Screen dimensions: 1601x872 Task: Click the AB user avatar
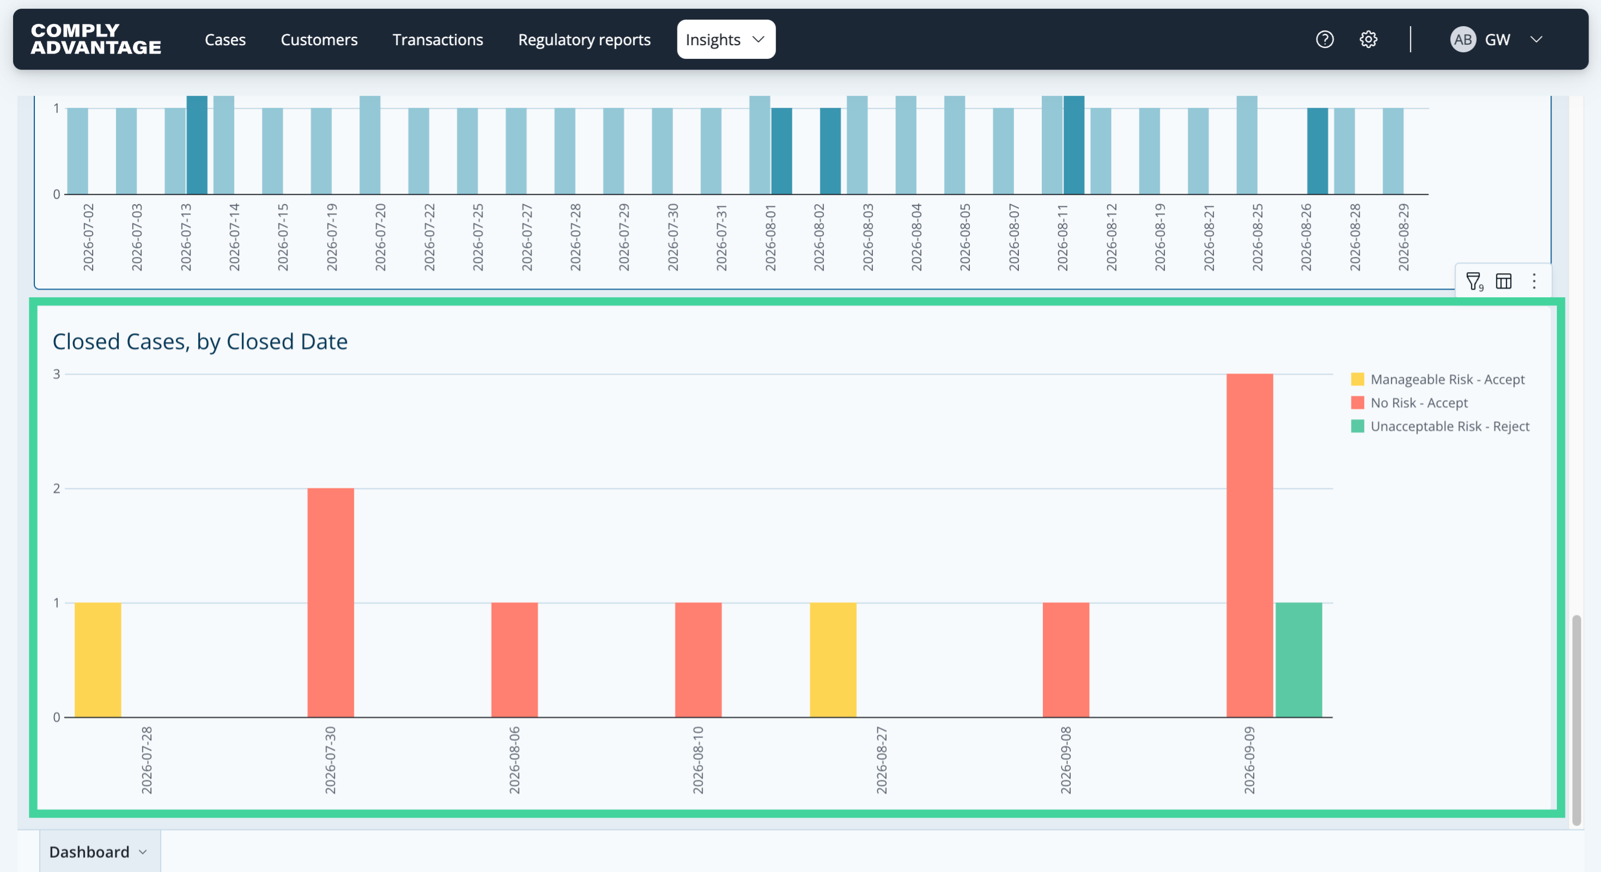1462,40
